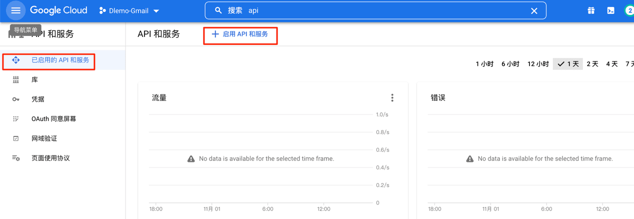Clear the search box with X
Screen dimensions: 634x219
click(x=534, y=10)
